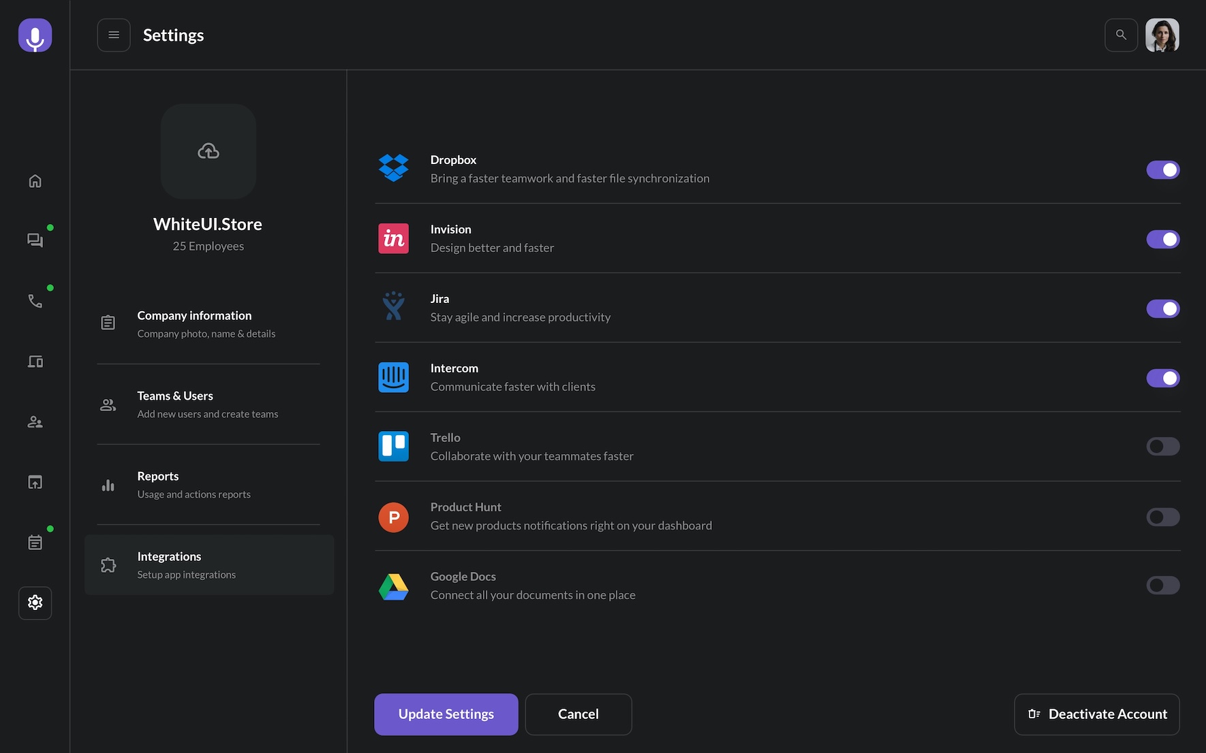
Task: Switch to the Teams & Users section
Action: point(208,404)
